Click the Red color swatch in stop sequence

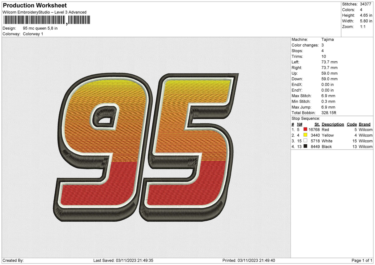(x=305, y=129)
